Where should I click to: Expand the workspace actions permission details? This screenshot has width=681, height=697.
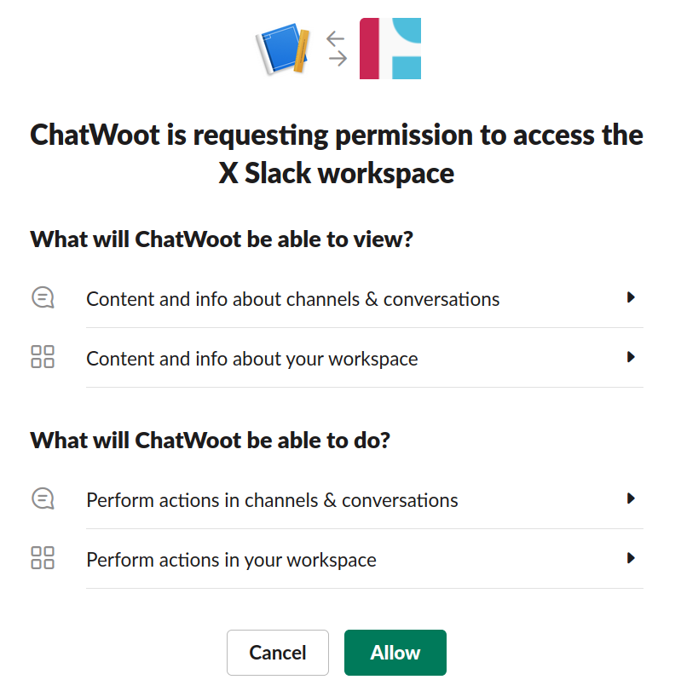632,558
